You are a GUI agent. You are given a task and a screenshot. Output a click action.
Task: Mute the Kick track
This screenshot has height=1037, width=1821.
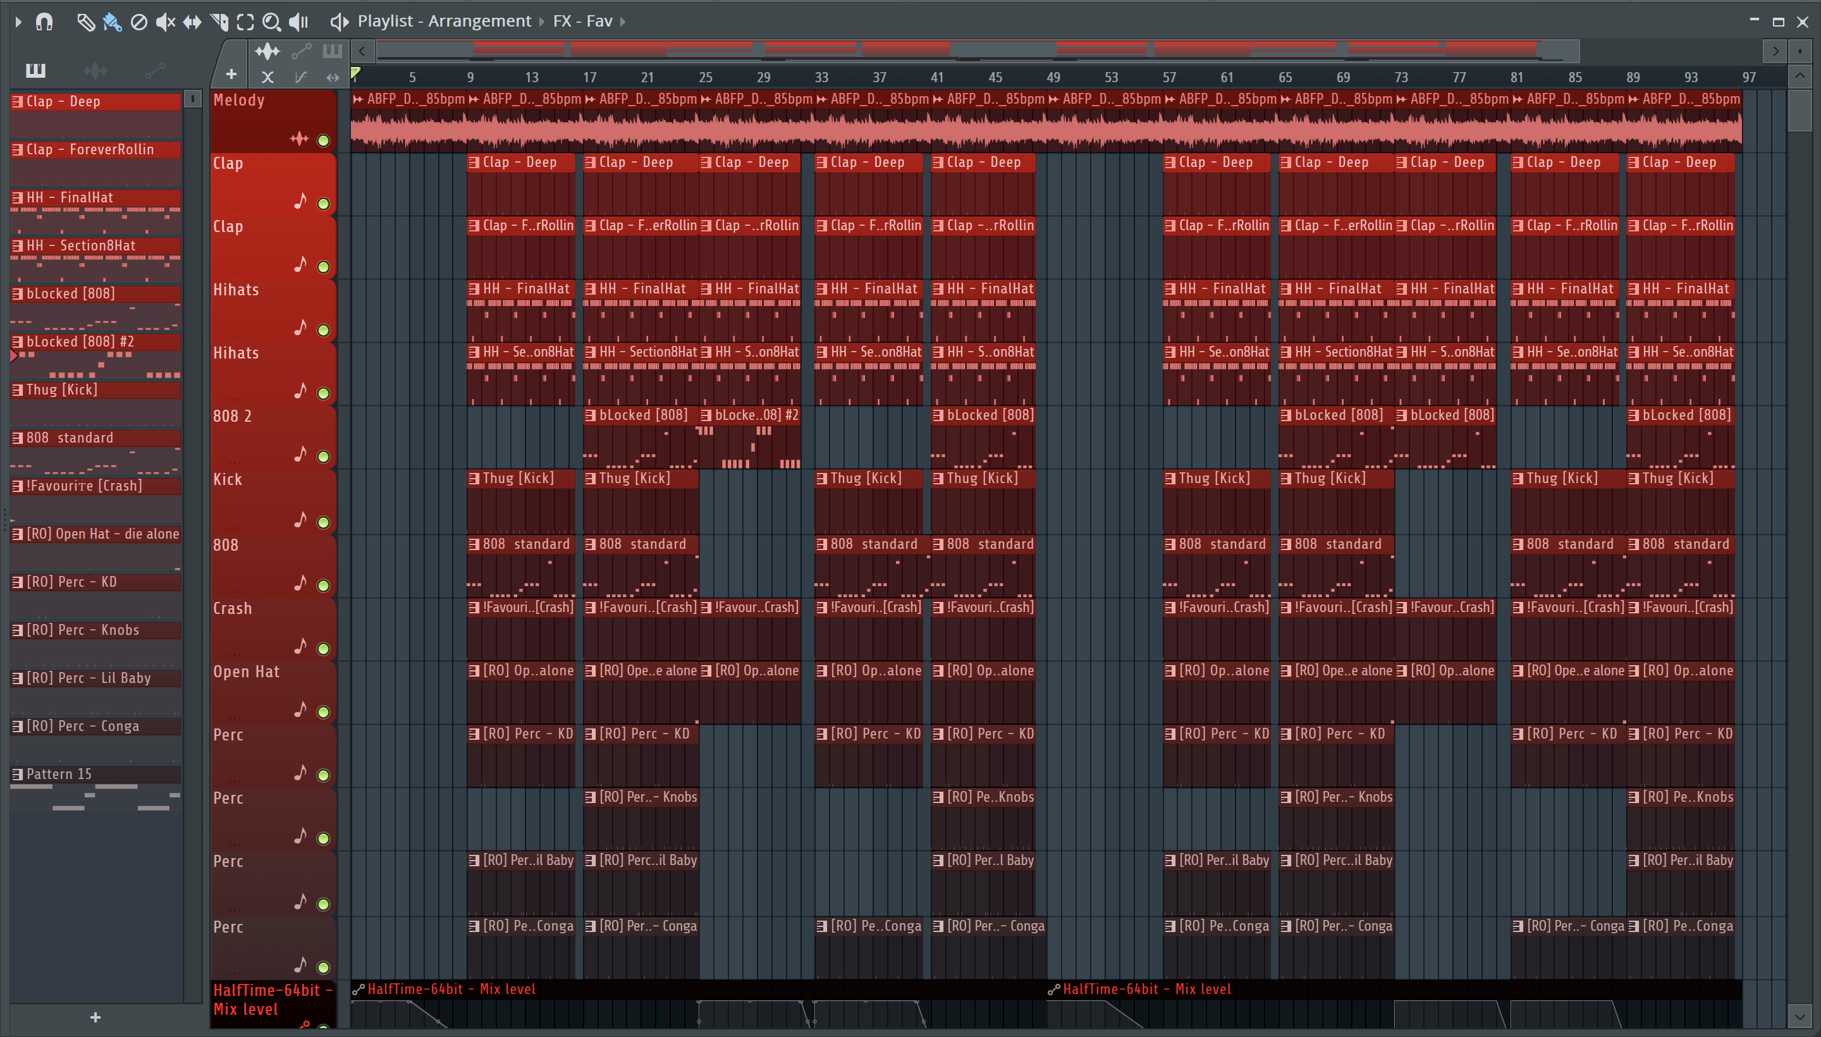coord(323,522)
